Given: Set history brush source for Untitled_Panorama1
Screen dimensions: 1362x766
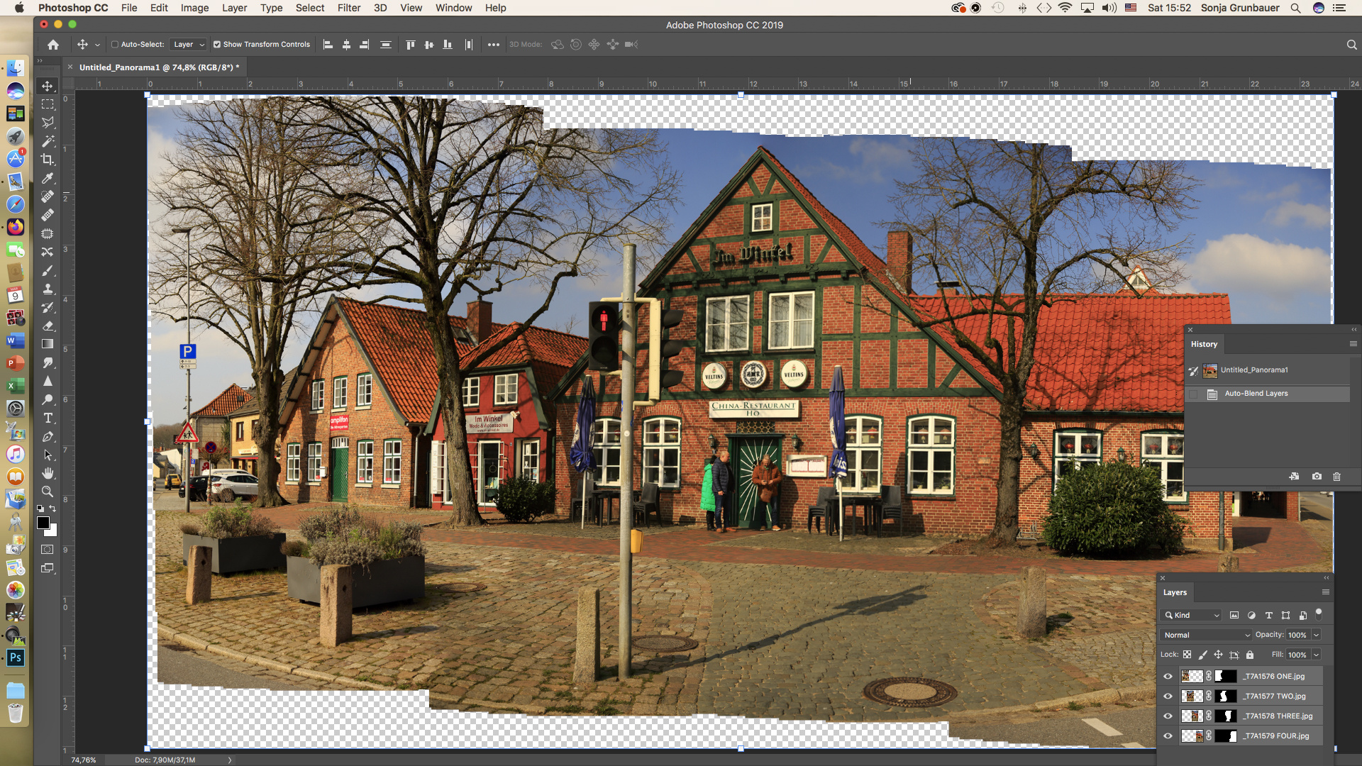Looking at the screenshot, I should 1194,370.
